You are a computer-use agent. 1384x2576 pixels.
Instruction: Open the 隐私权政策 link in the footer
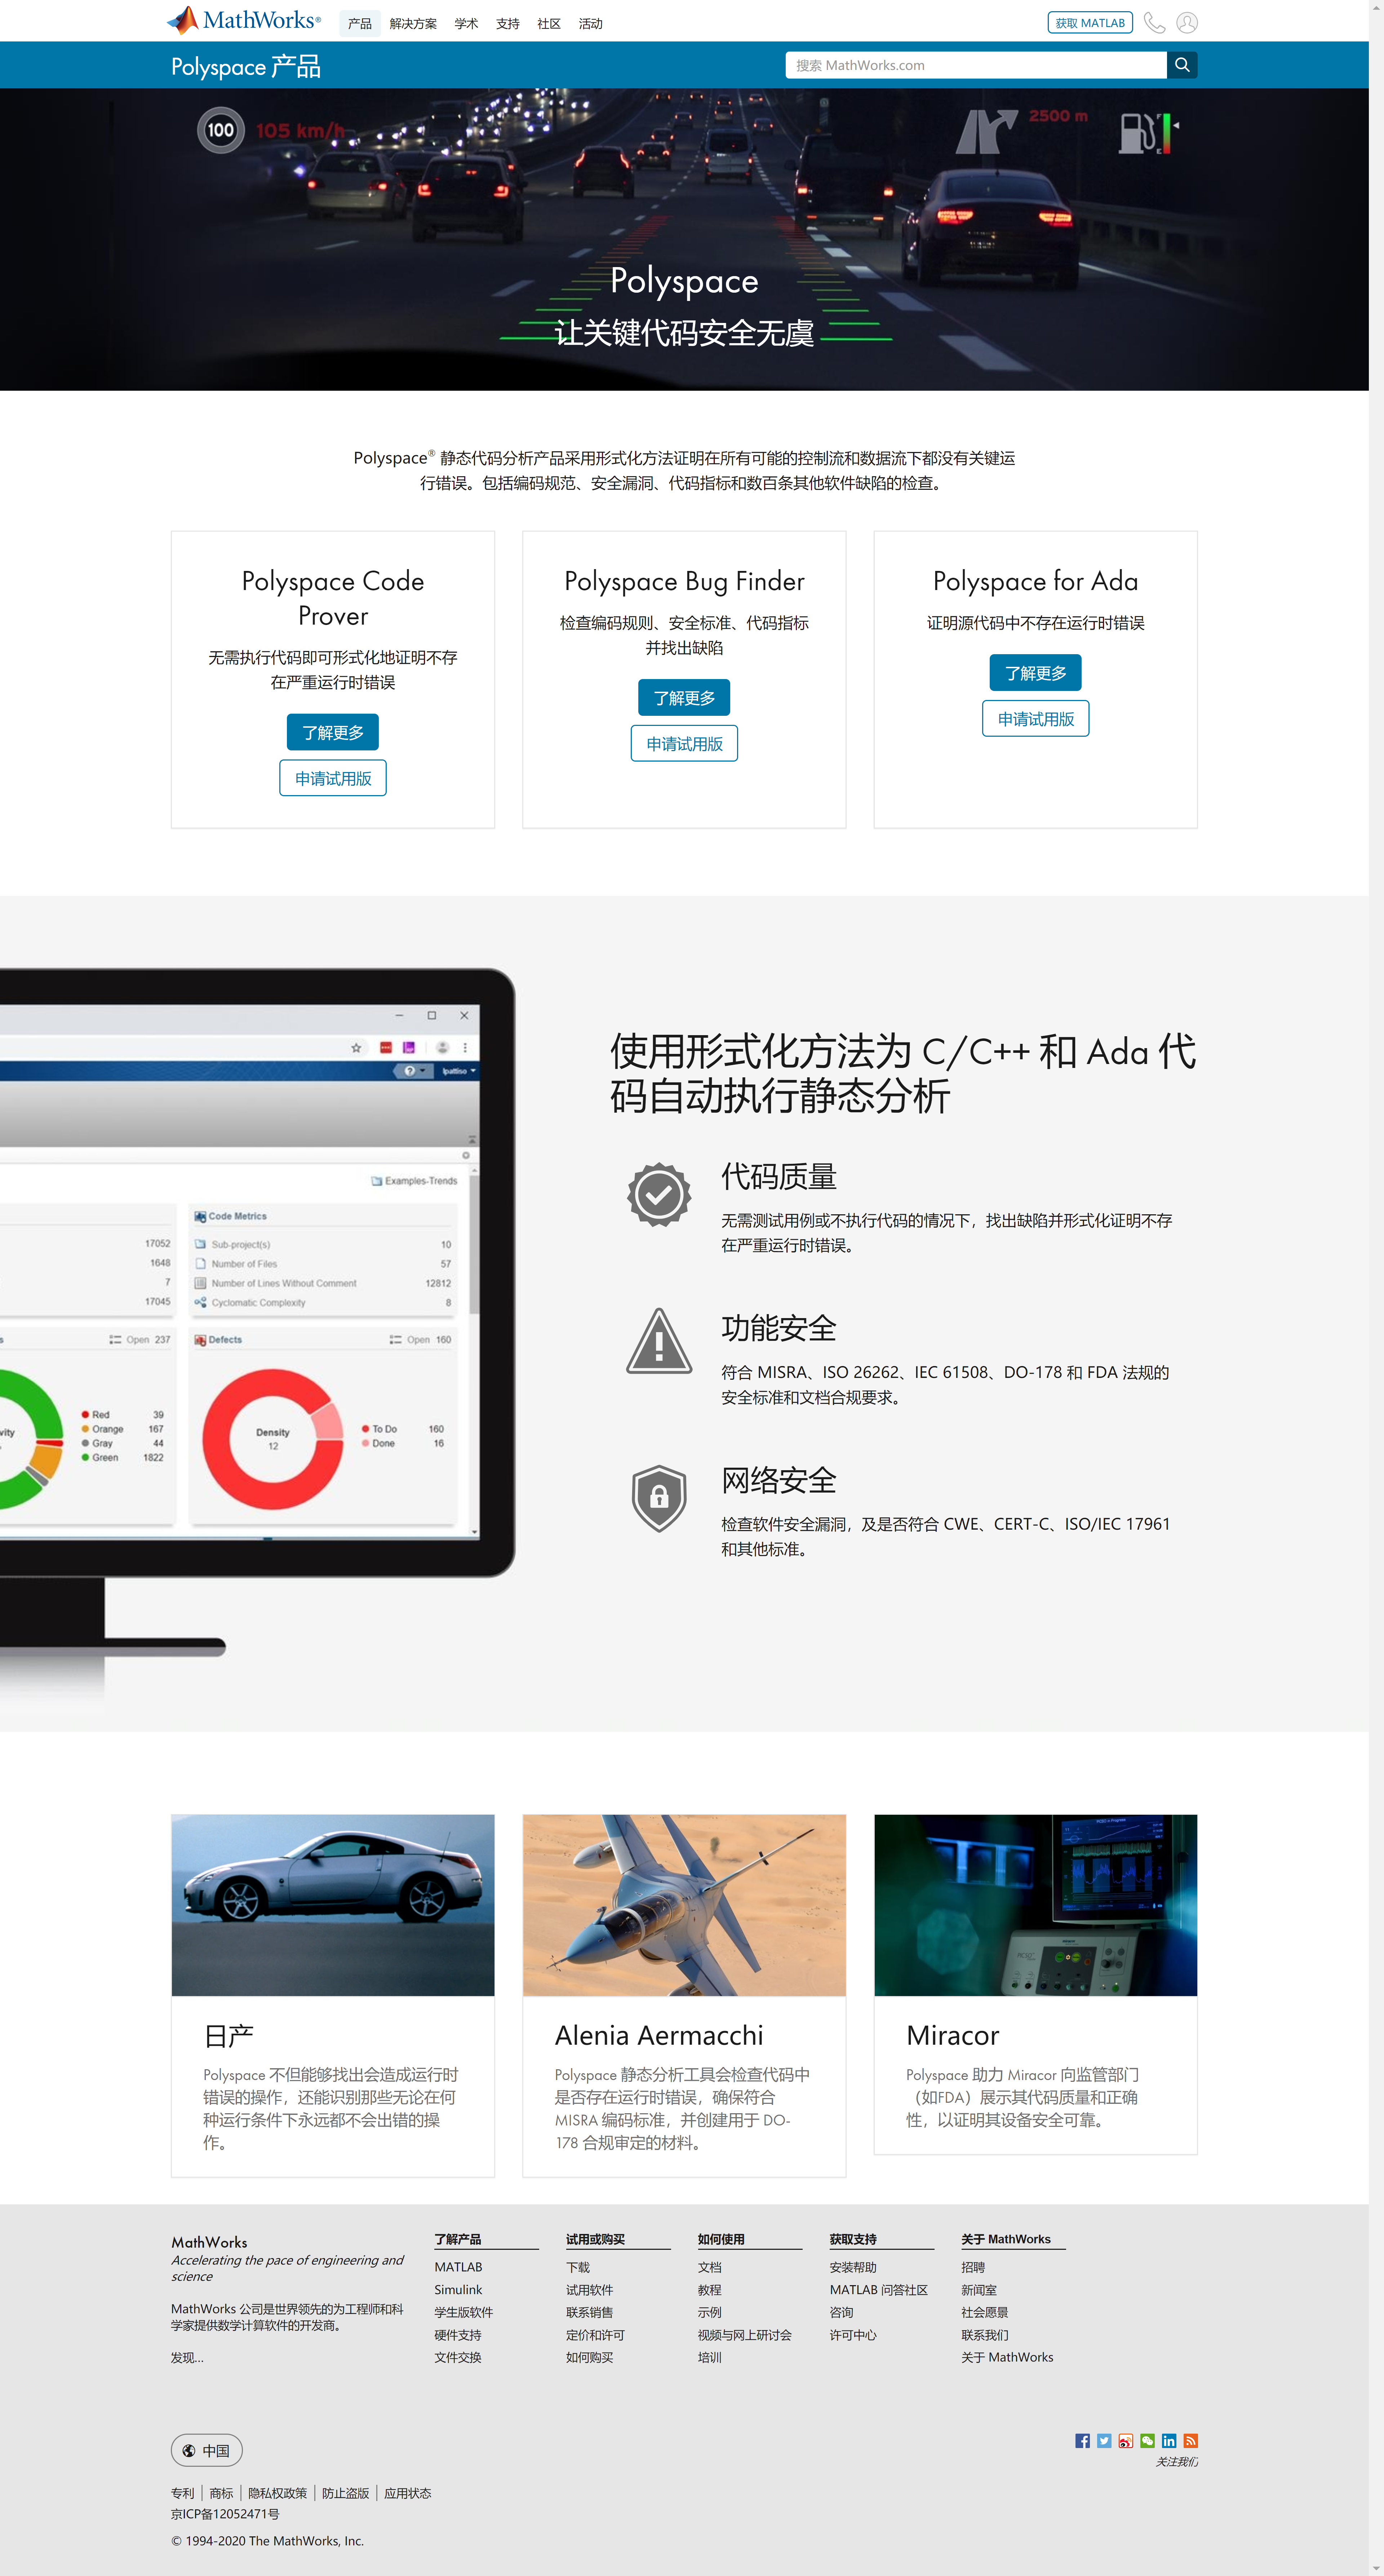(x=278, y=2493)
